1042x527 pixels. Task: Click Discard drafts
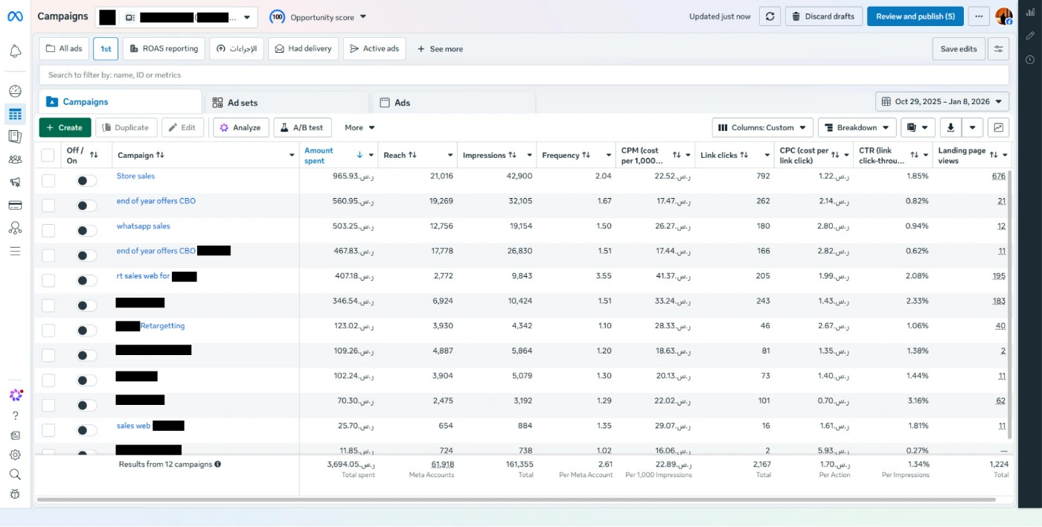823,16
